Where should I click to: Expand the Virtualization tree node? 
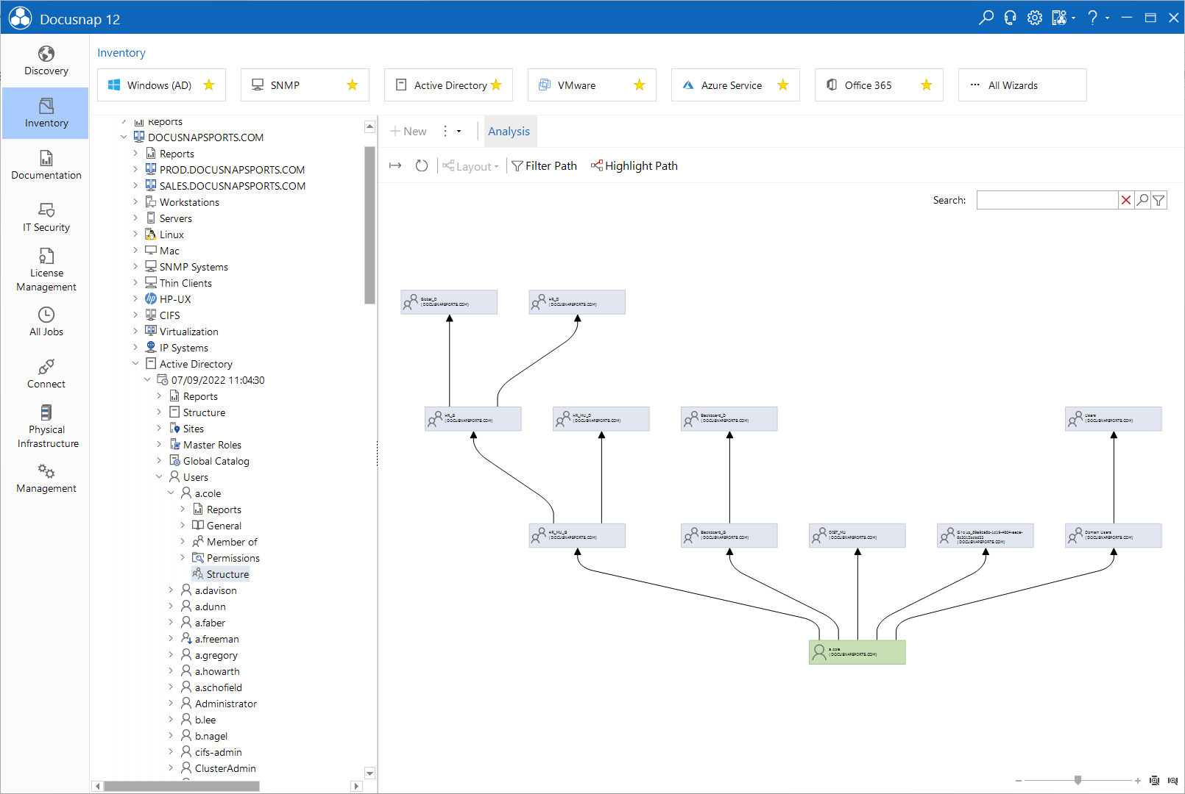coord(135,331)
